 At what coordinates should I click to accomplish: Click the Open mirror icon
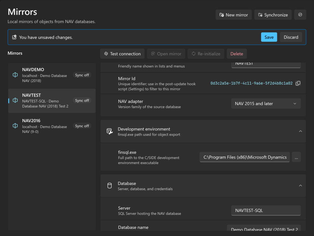click(x=153, y=53)
